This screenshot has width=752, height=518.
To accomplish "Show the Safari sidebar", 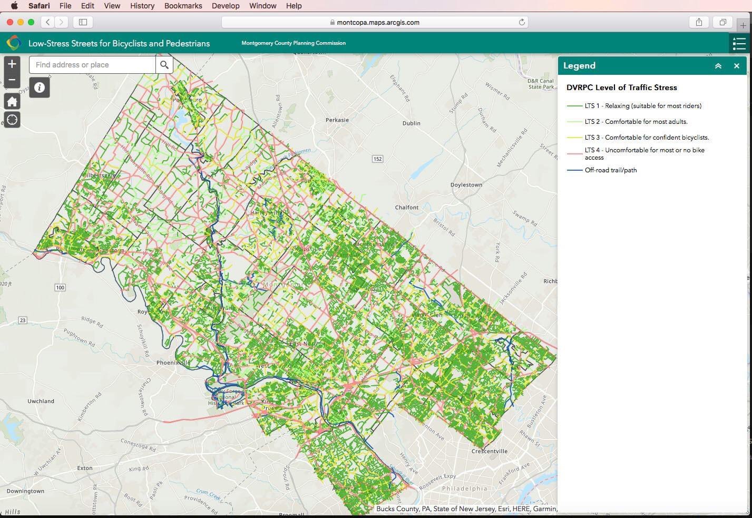I will [x=83, y=22].
